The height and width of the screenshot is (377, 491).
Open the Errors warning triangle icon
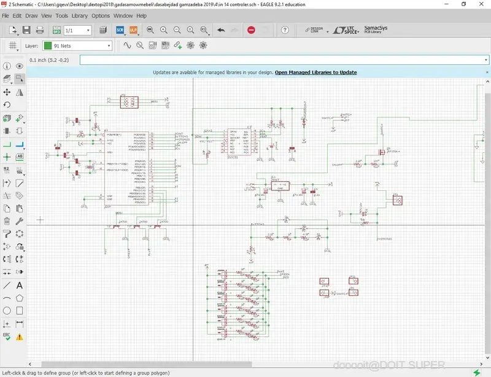coord(20,337)
